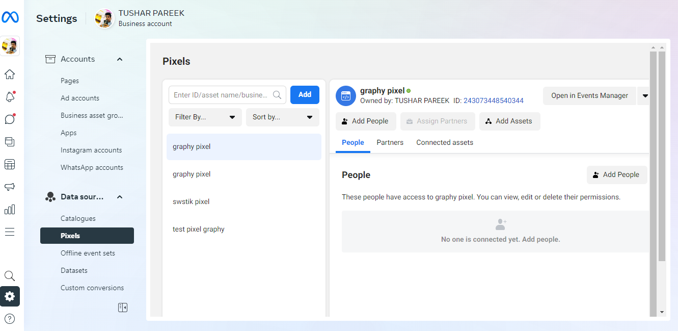Open the bar chart insights icon
The height and width of the screenshot is (331, 678).
coord(10,209)
